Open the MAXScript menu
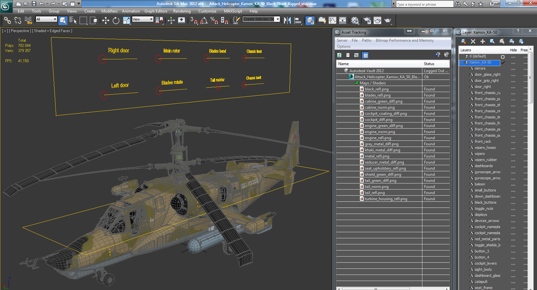Image resolution: width=537 pixels, height=290 pixels. click(x=233, y=11)
